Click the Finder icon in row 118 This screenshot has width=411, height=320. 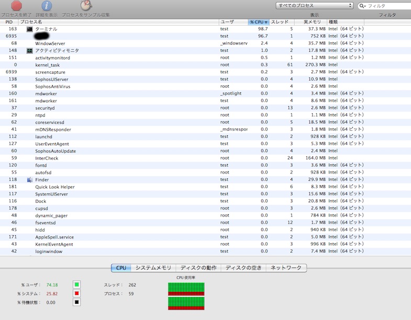[30, 180]
